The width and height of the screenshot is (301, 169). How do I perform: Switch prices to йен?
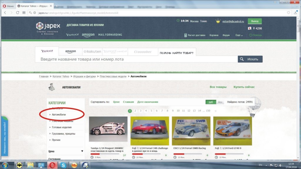[x=220, y=102]
